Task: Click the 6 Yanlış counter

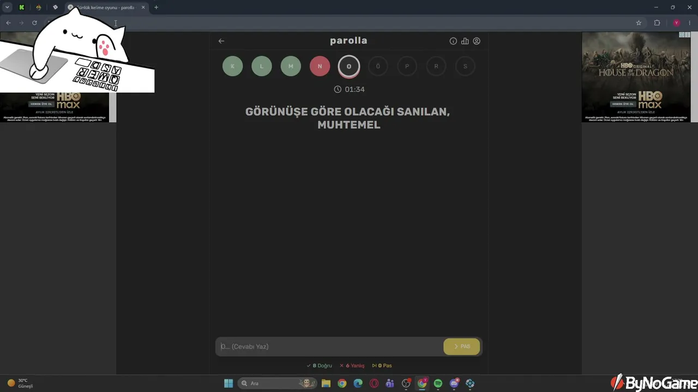Action: 352,366
